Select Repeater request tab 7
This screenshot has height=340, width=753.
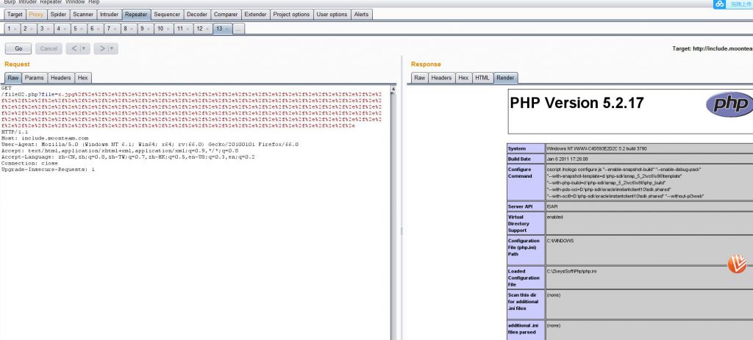pos(112,29)
